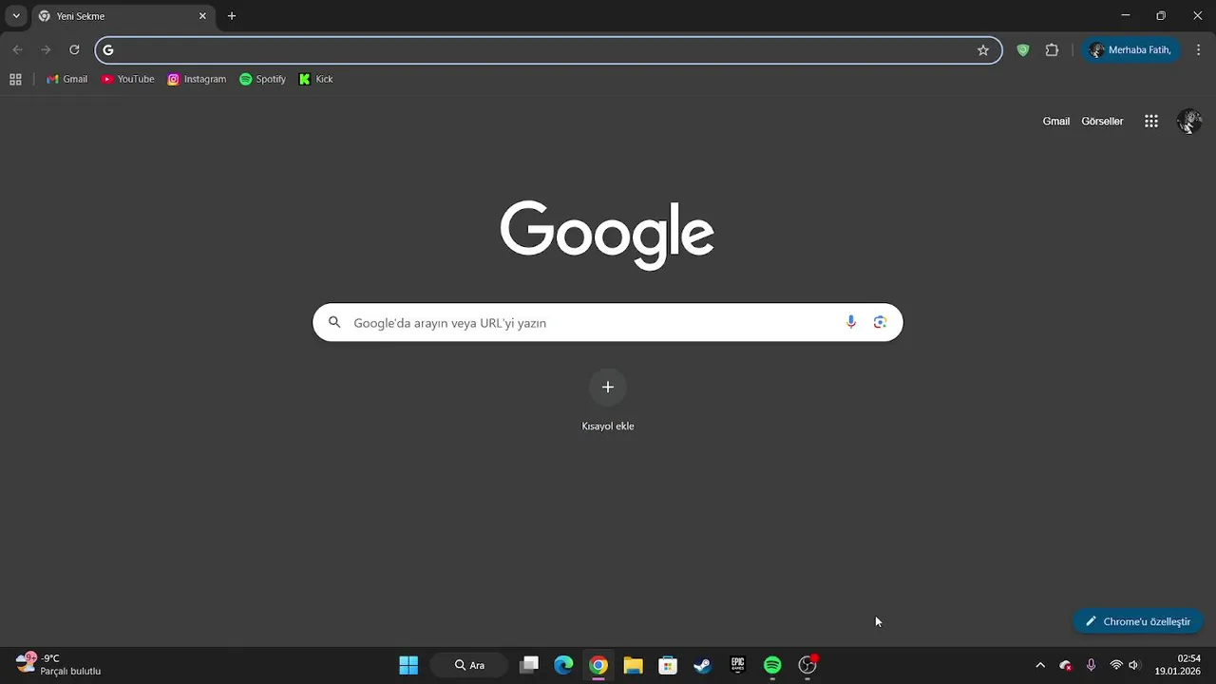Open the green shield extension icon

tap(1023, 50)
